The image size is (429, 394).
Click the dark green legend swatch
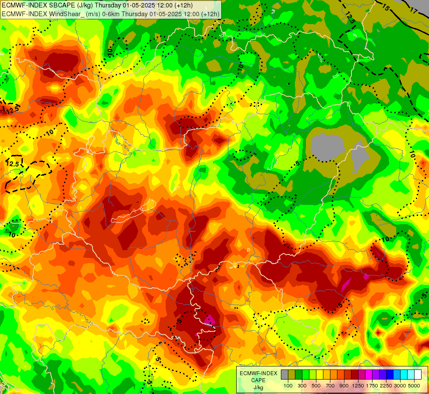point(298,375)
